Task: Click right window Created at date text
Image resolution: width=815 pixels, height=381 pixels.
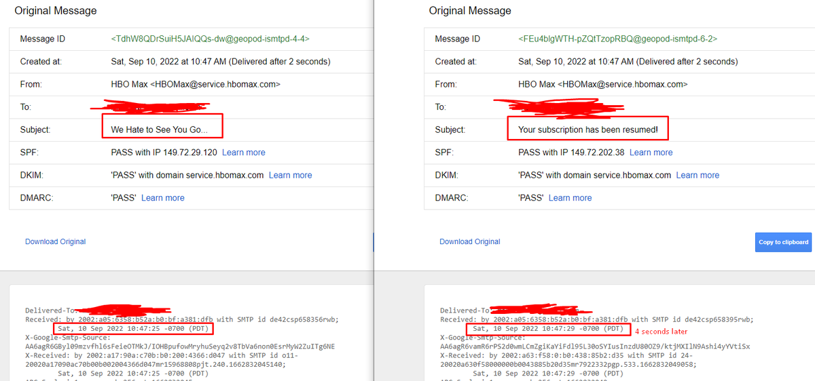Action: tap(628, 62)
